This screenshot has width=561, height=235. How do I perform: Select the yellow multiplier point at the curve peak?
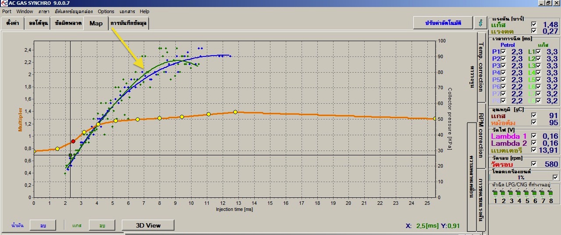[235, 112]
